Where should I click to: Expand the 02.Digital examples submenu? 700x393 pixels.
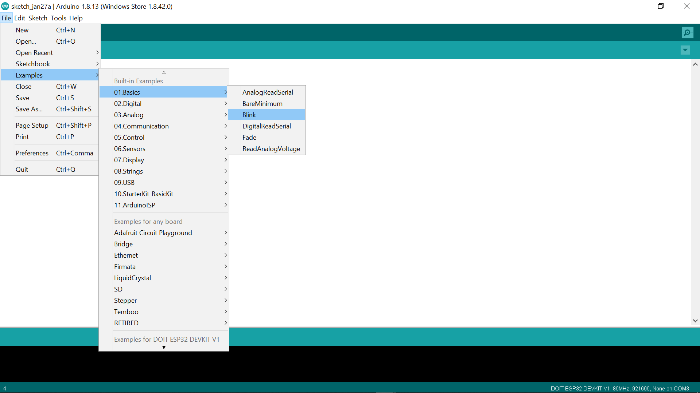pyautogui.click(x=128, y=103)
